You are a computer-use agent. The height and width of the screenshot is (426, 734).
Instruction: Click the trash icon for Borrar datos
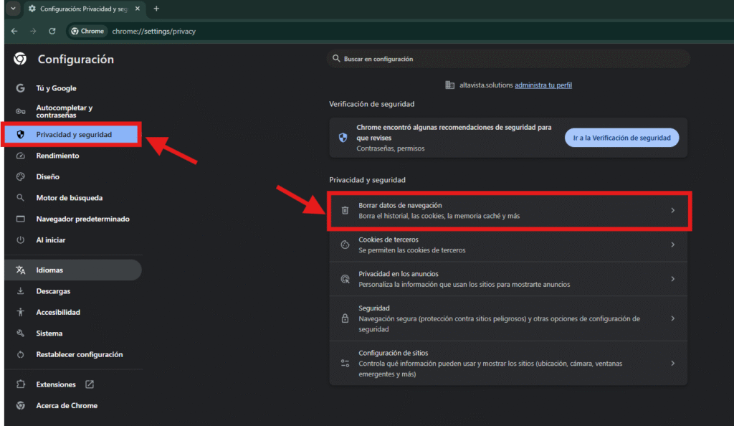tap(345, 210)
